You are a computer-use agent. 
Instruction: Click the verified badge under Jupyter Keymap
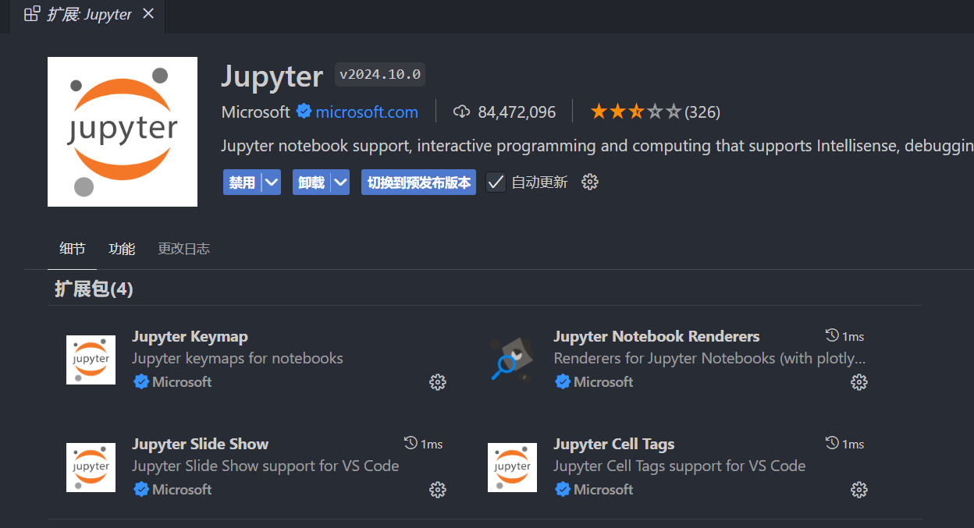(141, 381)
